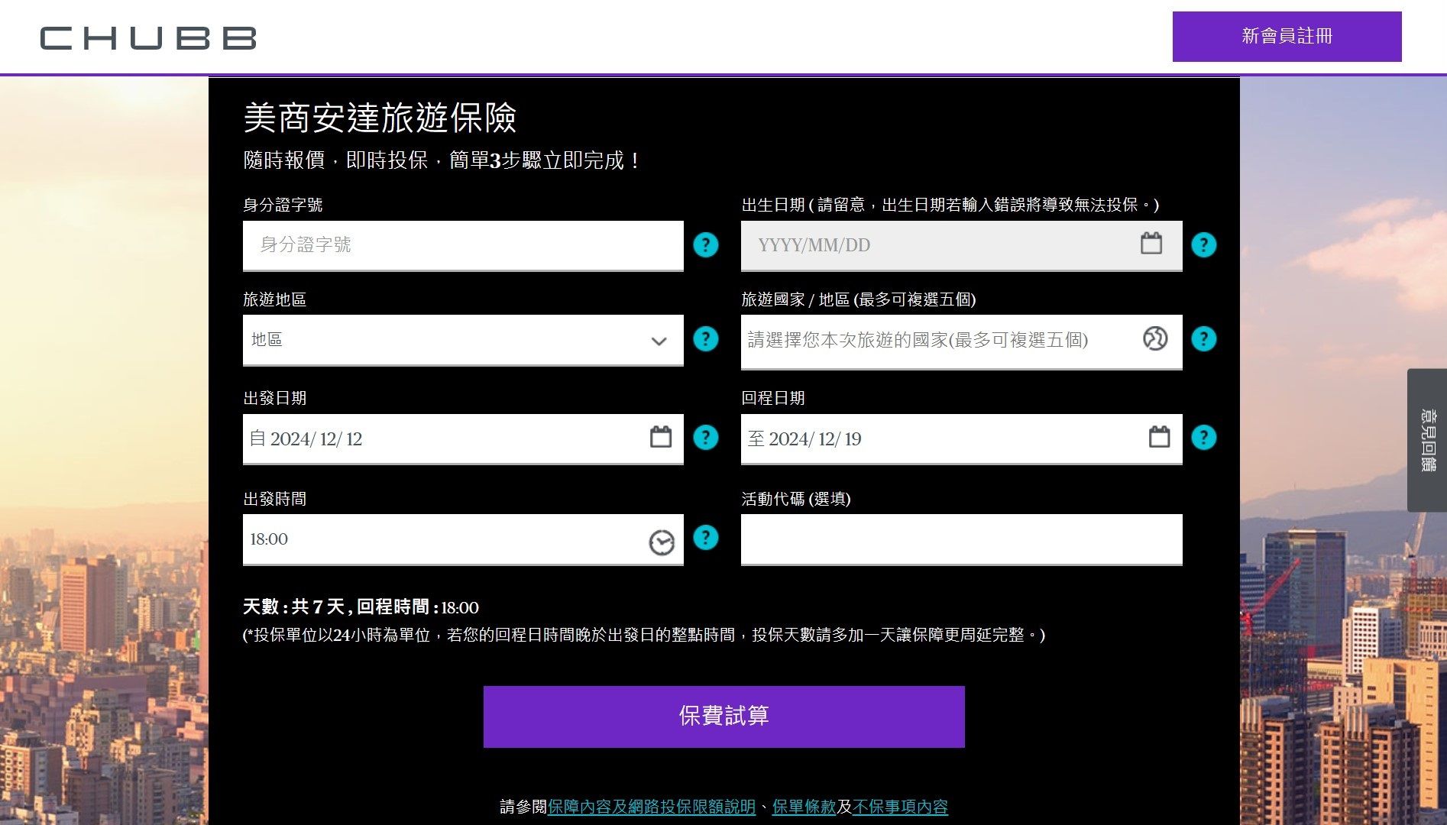Click clock icon in departure time field
Screen dimensions: 1447x825
tap(662, 542)
